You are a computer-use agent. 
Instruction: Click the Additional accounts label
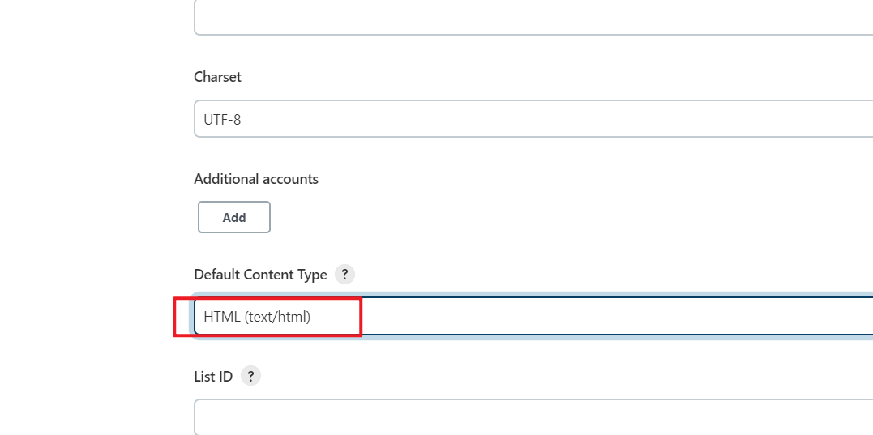(x=256, y=179)
